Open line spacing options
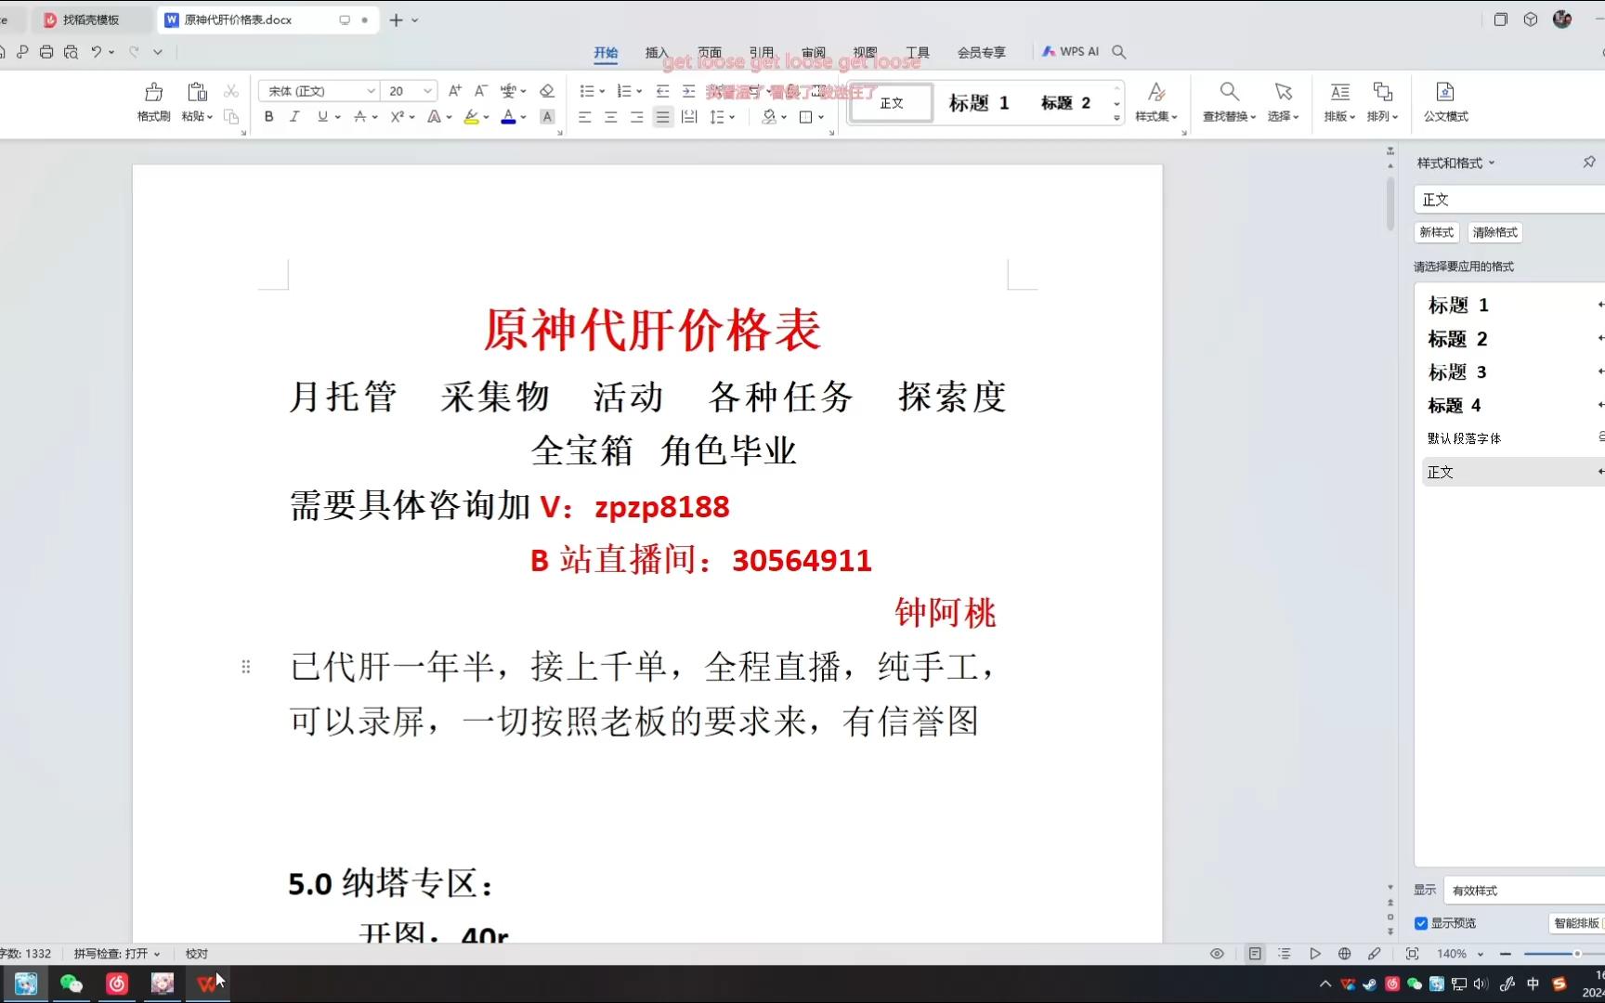1605x1003 pixels. click(722, 117)
